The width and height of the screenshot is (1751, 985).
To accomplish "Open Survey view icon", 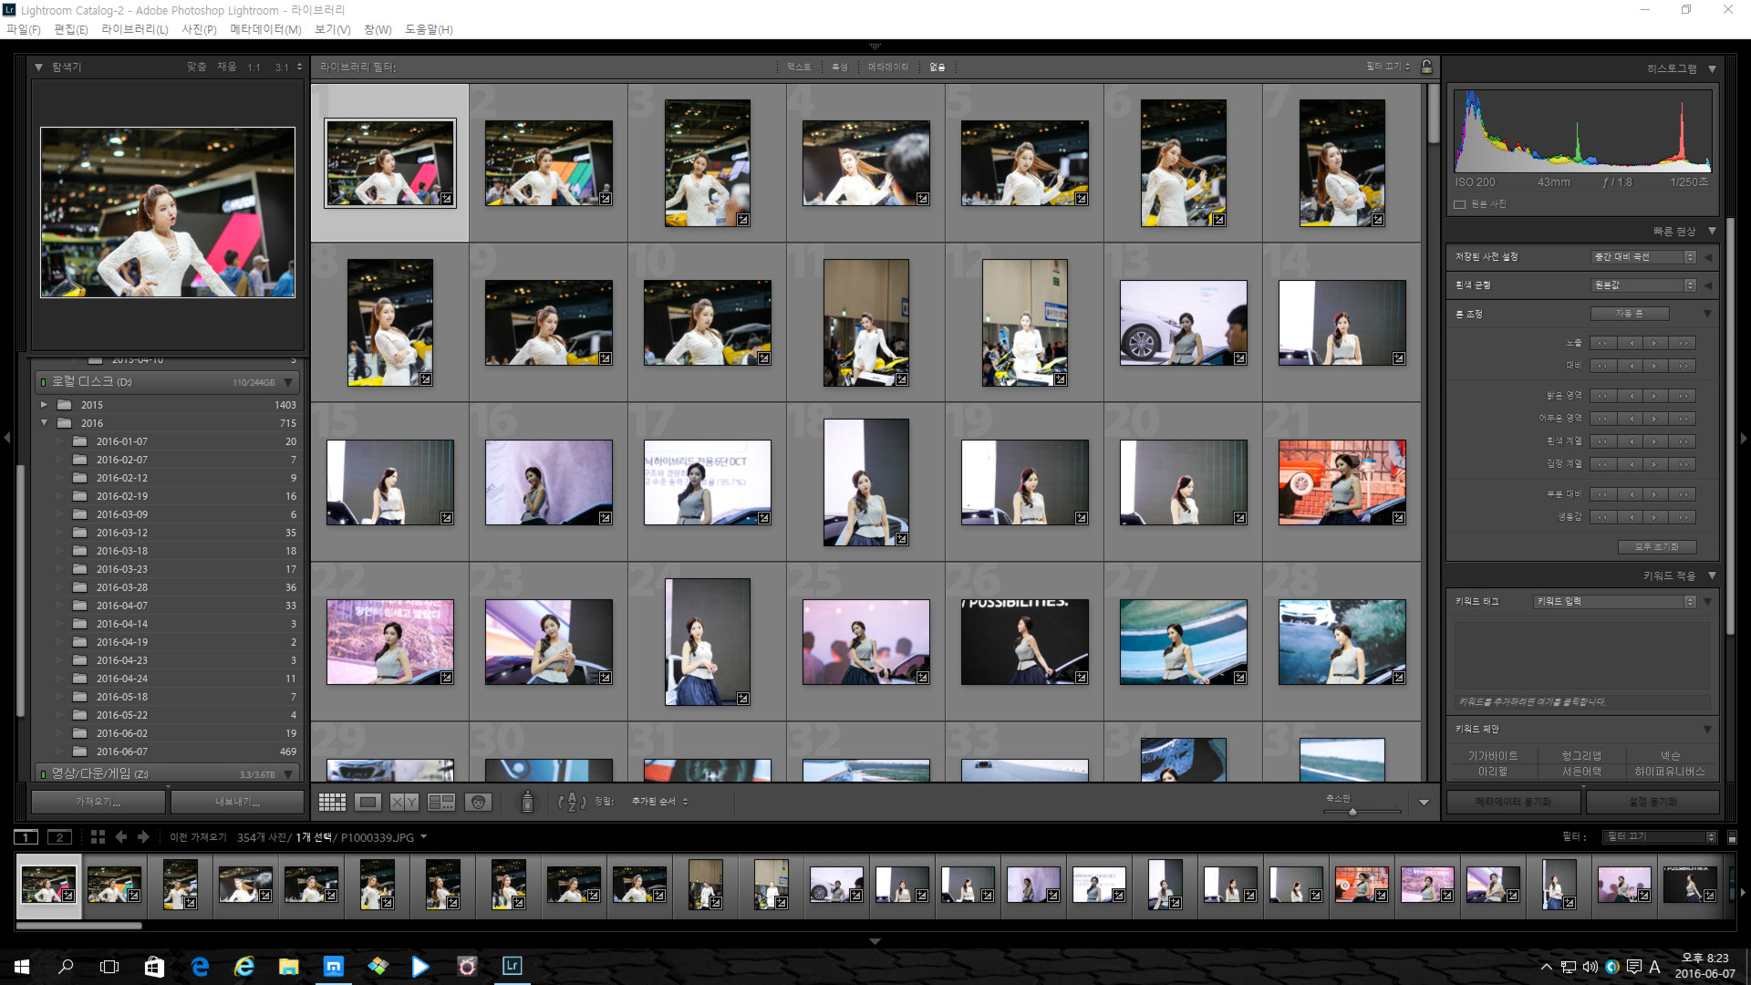I will point(441,802).
